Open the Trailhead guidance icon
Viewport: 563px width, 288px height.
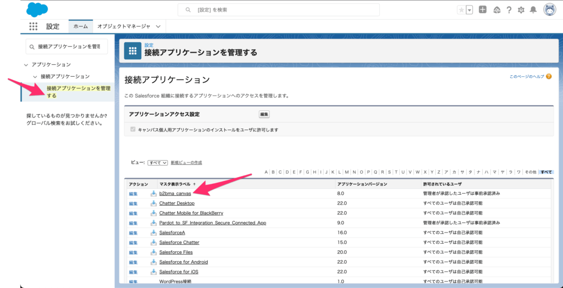coord(497,10)
